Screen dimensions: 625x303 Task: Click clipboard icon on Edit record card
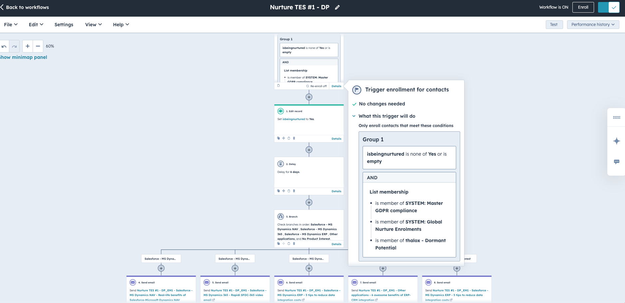click(289, 138)
